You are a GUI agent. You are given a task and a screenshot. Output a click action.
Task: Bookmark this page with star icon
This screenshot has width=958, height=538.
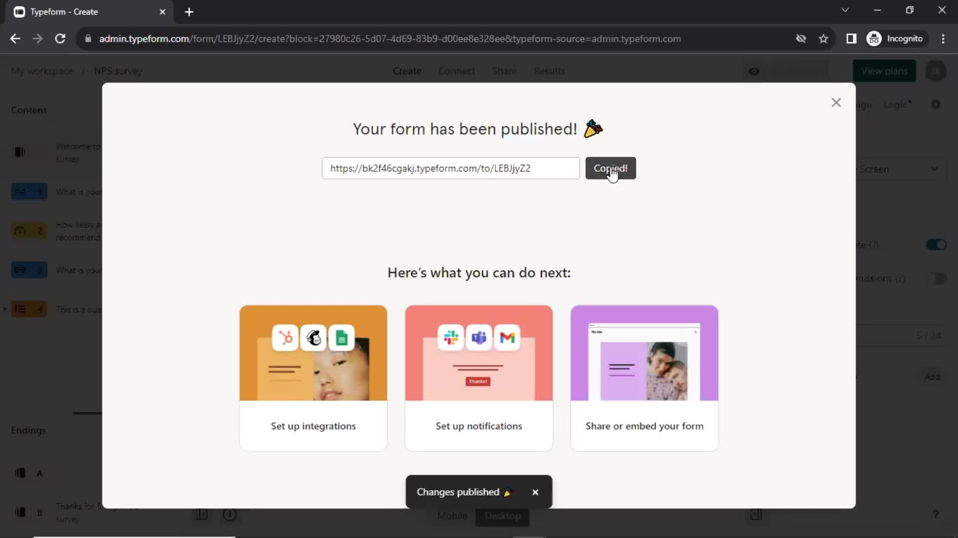coord(823,39)
